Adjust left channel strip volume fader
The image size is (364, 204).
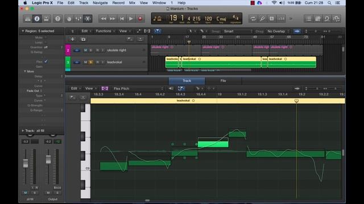coord(26,163)
